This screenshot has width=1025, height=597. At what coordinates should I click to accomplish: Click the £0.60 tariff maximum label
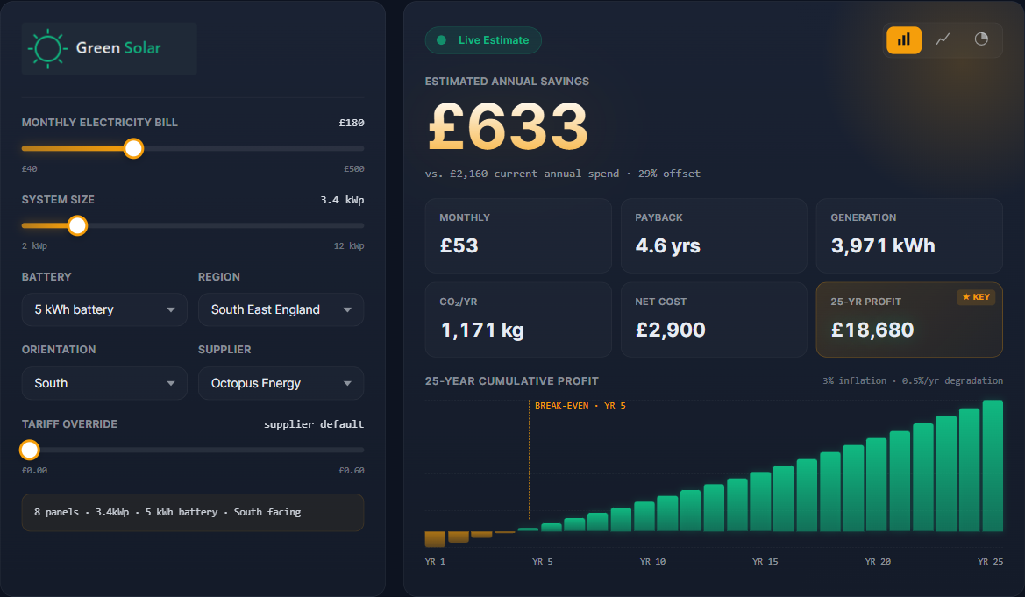[x=351, y=470]
